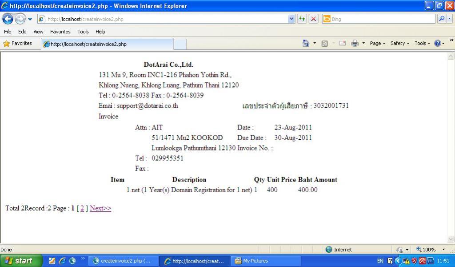Viewport: 455px width, 267px height.
Task: Stop loading with the red X icon
Action: click(313, 19)
